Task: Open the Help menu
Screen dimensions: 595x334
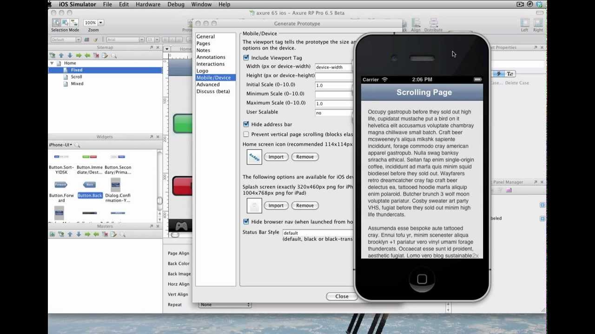Action: [x=224, y=4]
